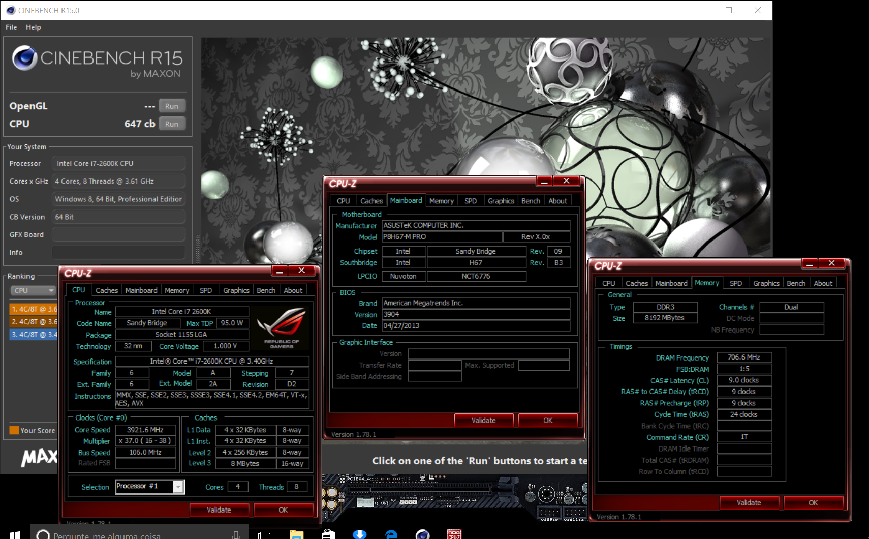This screenshot has height=539, width=869.
Task: Minimize the CPU-Z Mainboard window
Action: pyautogui.click(x=544, y=181)
